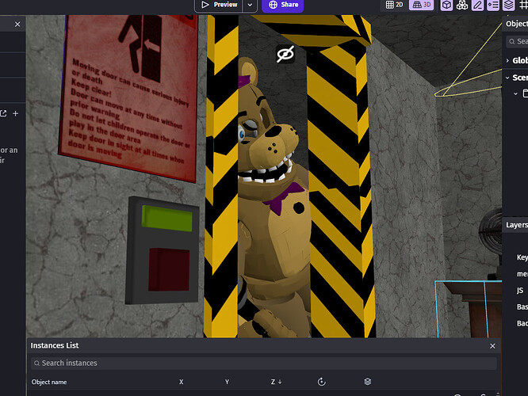Close the Instances List panel
The image size is (528, 396).
tap(492, 346)
